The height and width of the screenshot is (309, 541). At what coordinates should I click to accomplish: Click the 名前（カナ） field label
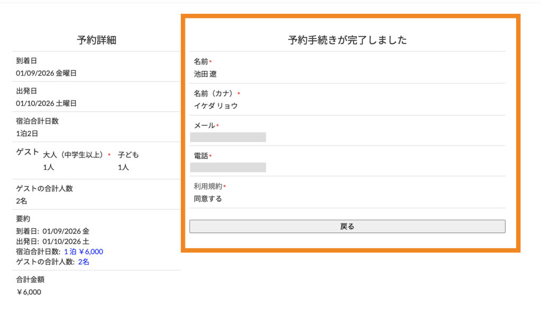point(213,93)
